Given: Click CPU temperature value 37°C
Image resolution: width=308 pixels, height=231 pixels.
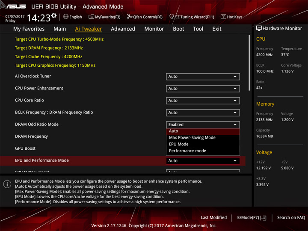Looking at the screenshot, I should pos(285,55).
